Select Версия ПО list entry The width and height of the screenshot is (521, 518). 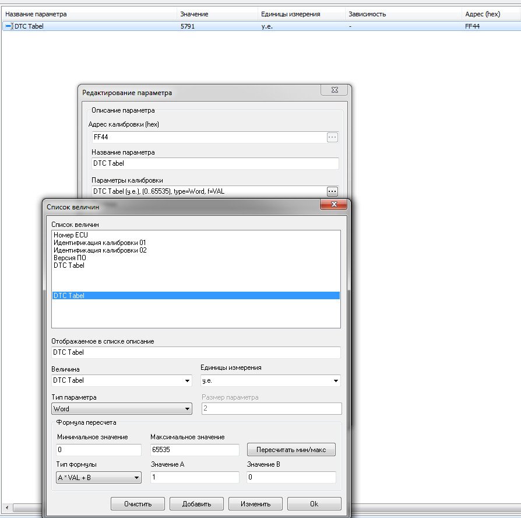(69, 258)
